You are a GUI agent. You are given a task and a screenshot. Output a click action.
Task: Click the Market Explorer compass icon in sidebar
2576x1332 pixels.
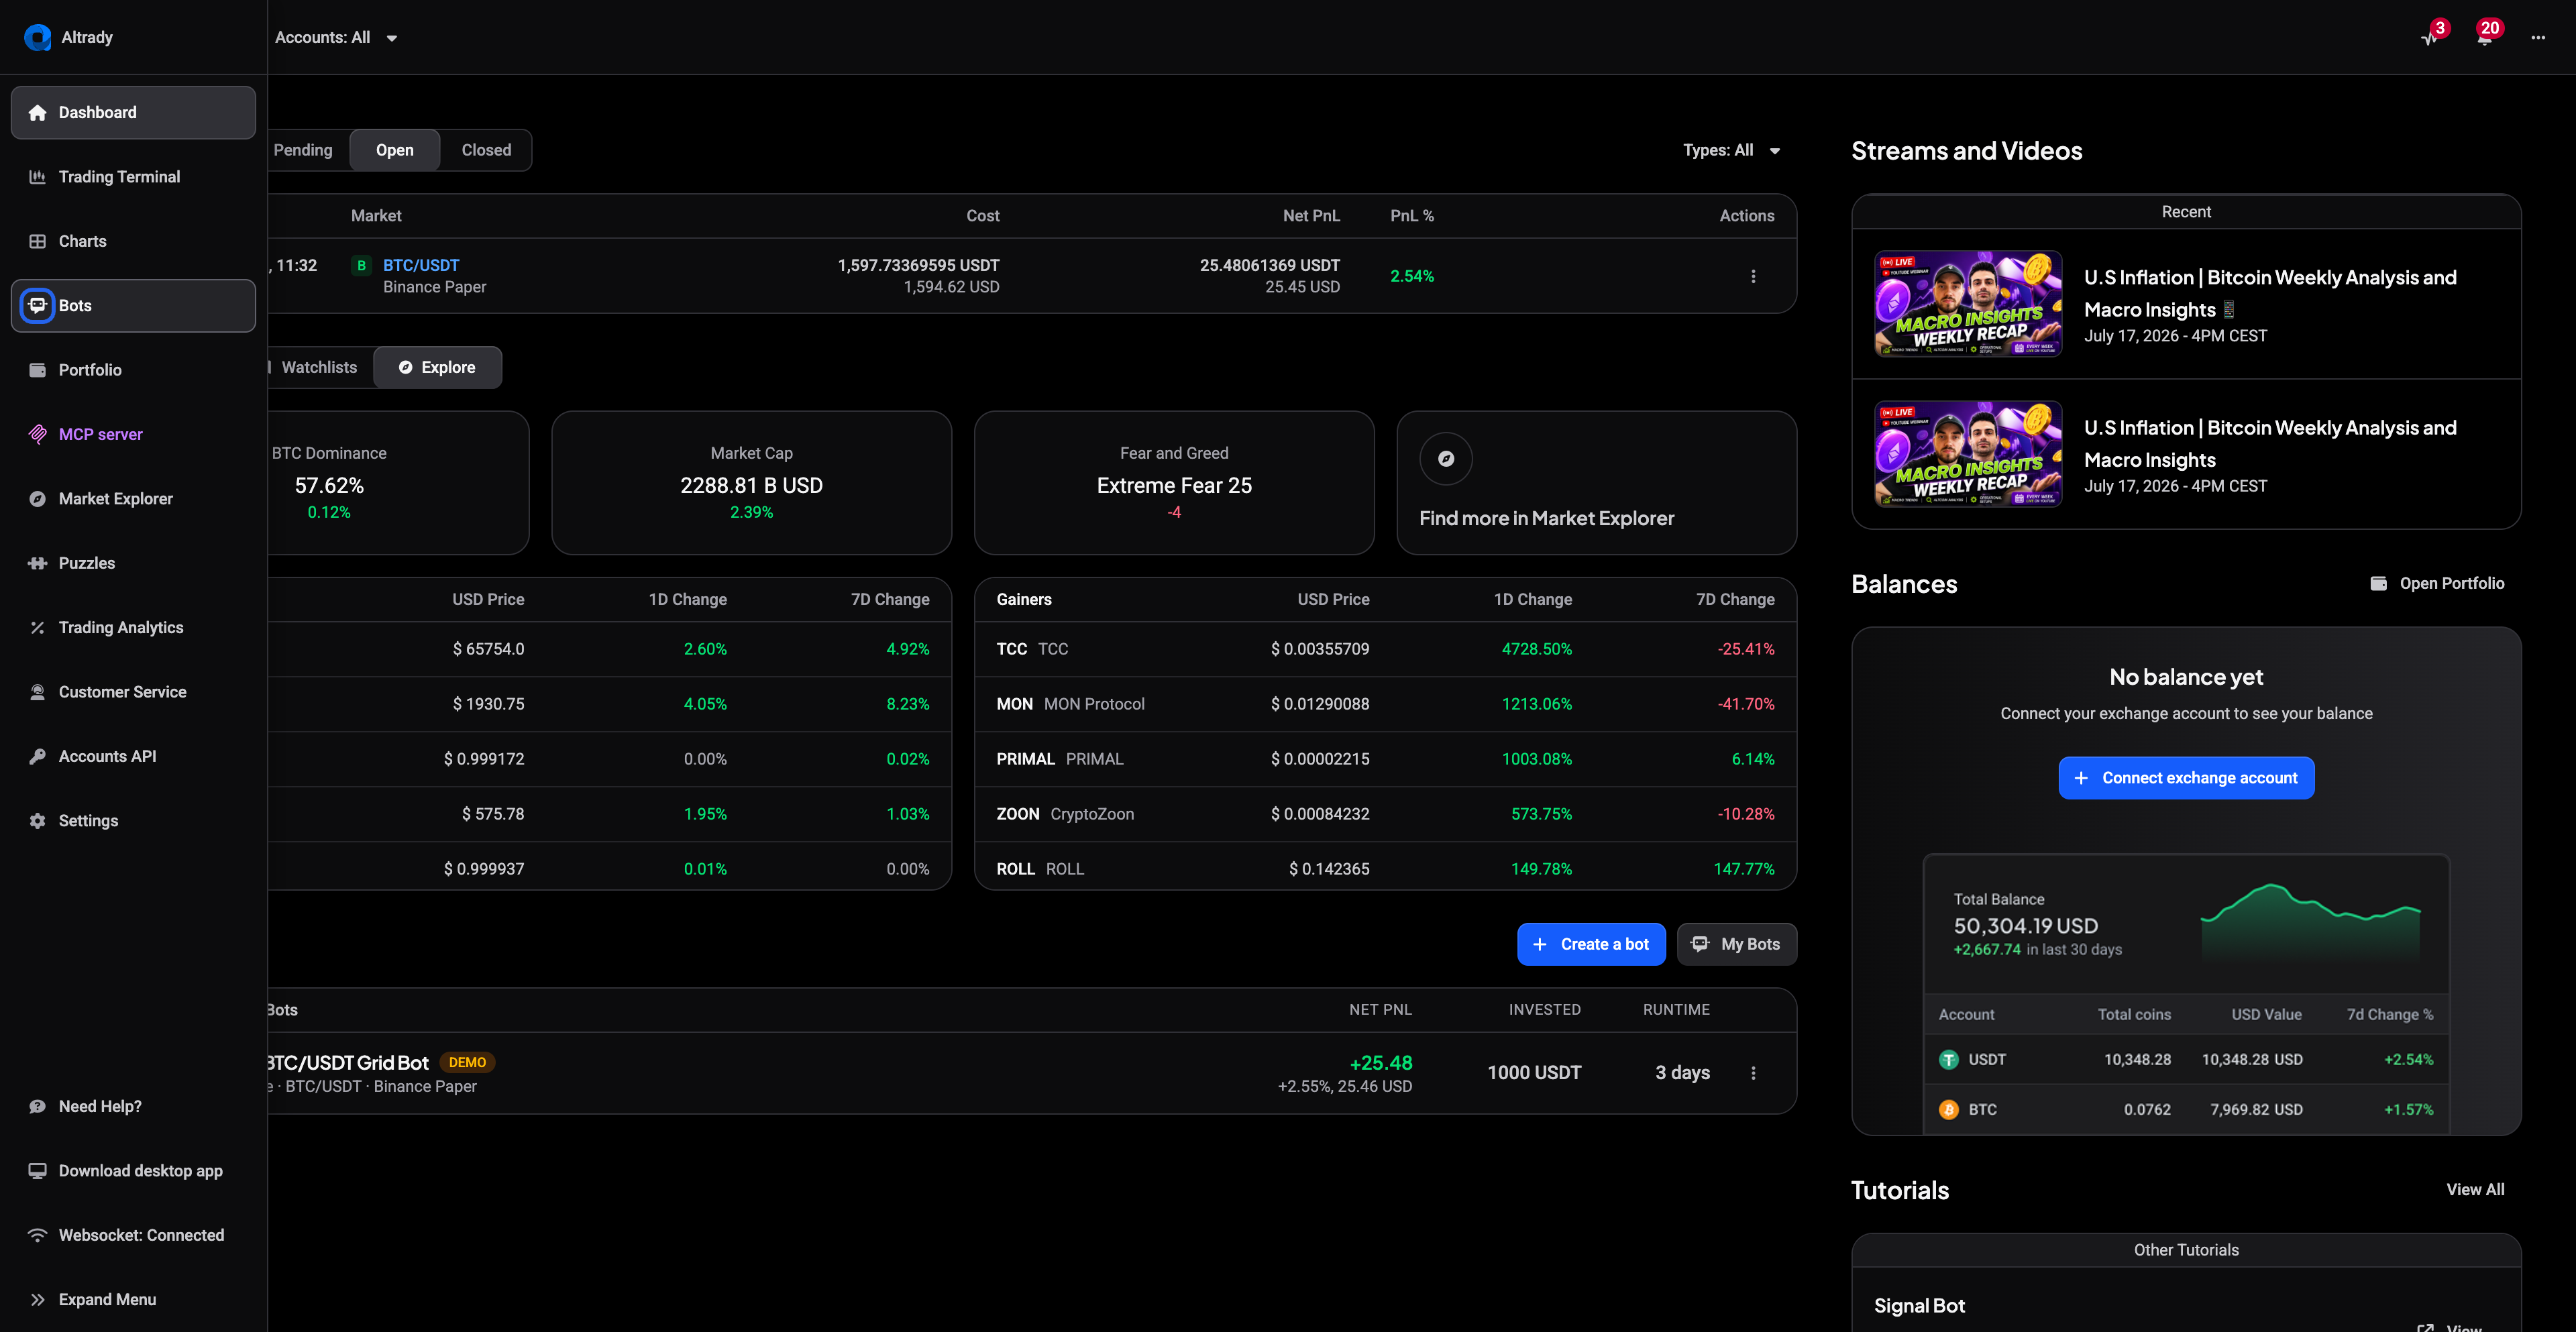click(38, 499)
